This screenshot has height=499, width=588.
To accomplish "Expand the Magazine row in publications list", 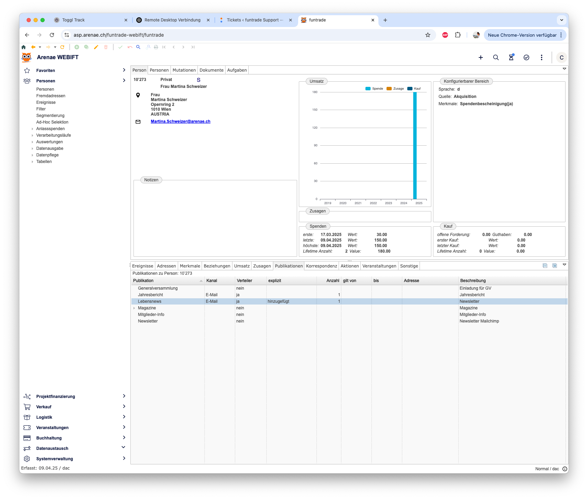I will coord(134,308).
